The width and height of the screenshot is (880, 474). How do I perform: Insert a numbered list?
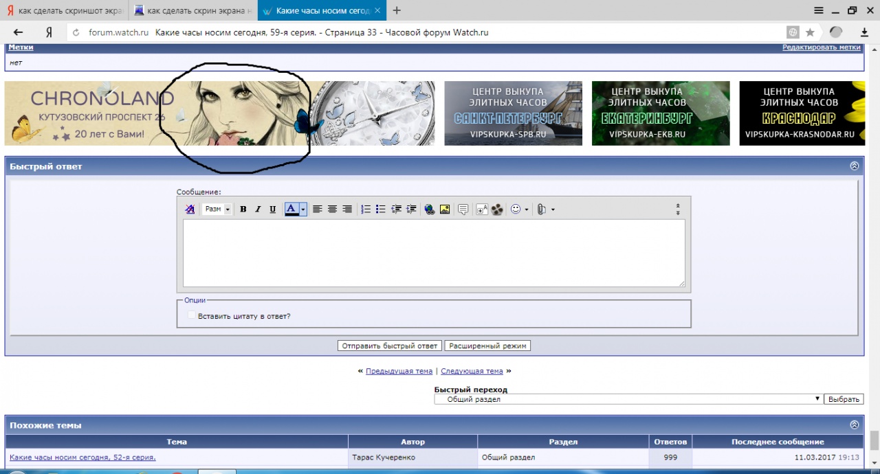pos(366,210)
